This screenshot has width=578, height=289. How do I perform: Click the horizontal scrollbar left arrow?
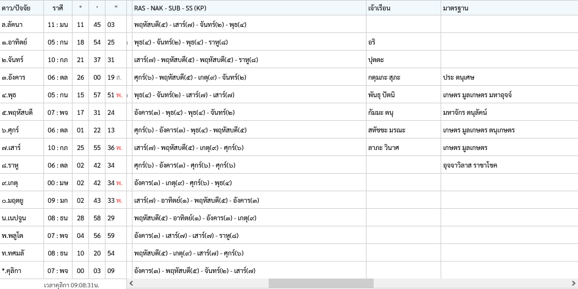(131, 283)
